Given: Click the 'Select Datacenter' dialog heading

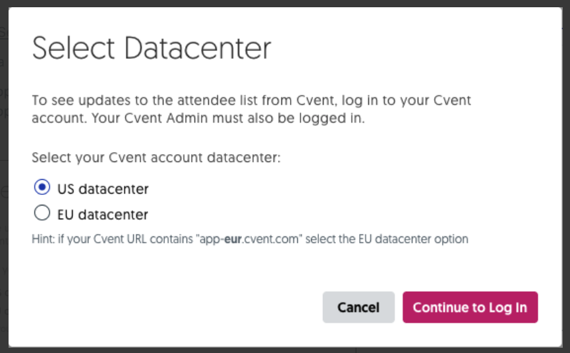Looking at the screenshot, I should click(152, 48).
